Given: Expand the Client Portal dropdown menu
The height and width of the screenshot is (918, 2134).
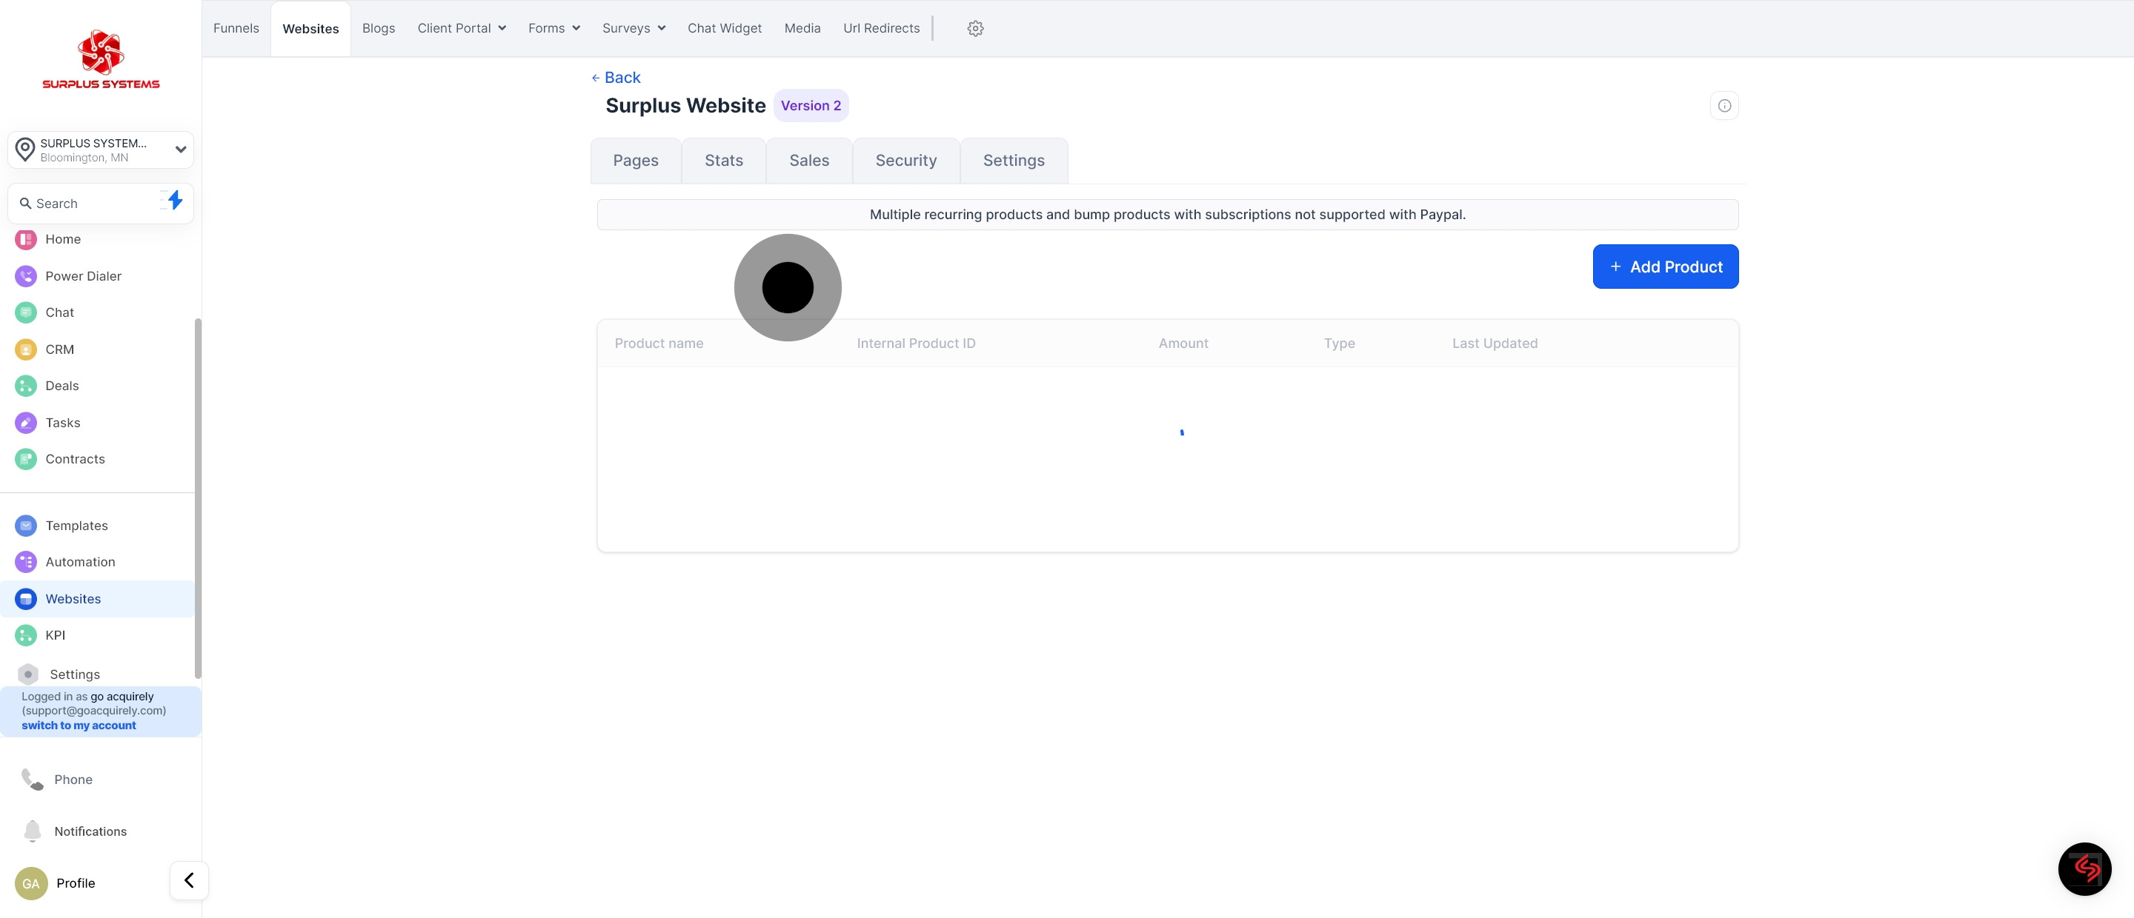Looking at the screenshot, I should click(x=462, y=28).
